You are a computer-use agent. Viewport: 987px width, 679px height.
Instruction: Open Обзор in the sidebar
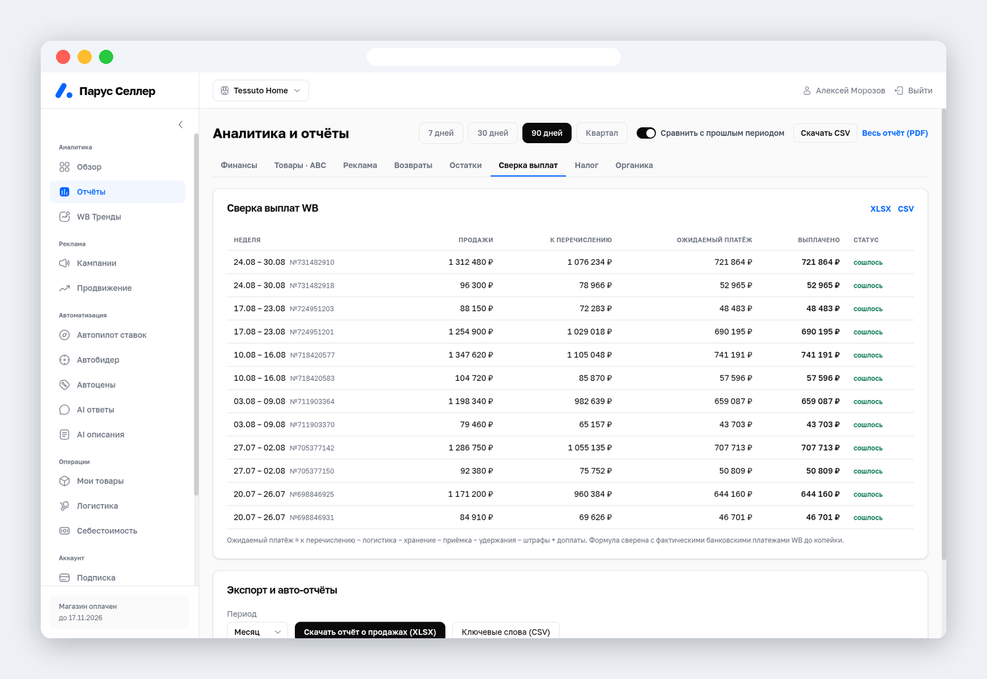click(x=117, y=167)
